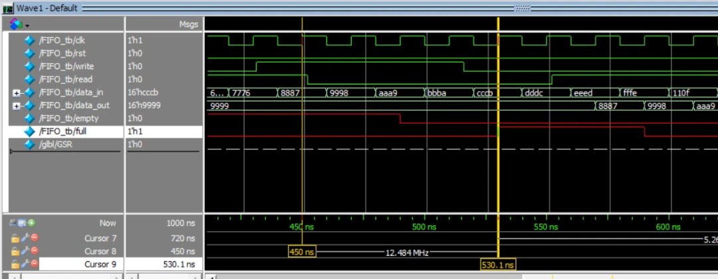Click the wrench icon for Cursor 7
The width and height of the screenshot is (718, 279).
pos(24,238)
